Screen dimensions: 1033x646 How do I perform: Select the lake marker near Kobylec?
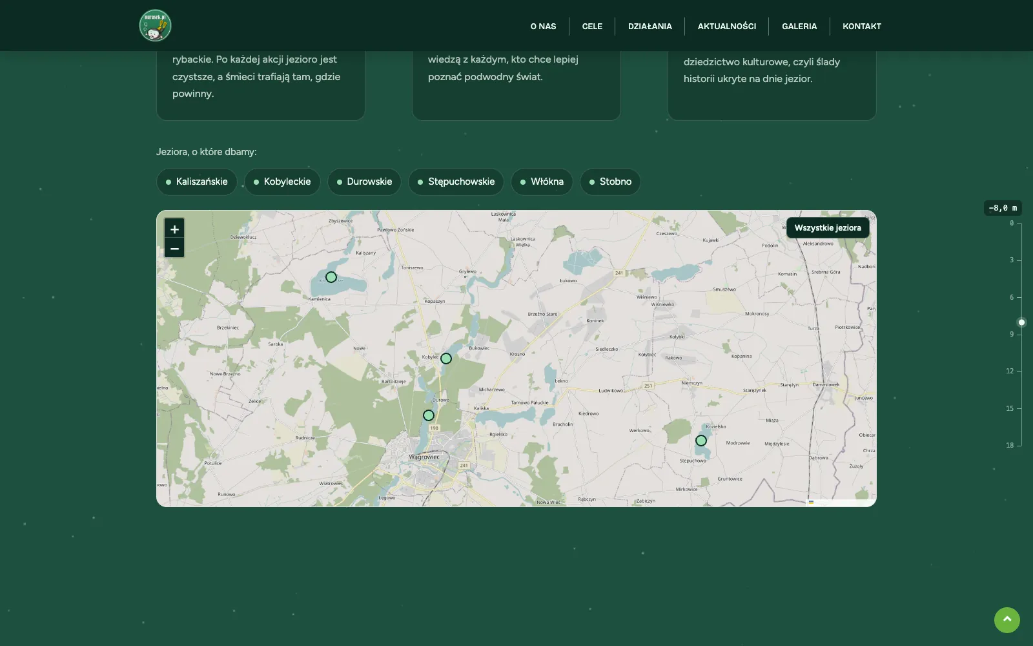446,359
